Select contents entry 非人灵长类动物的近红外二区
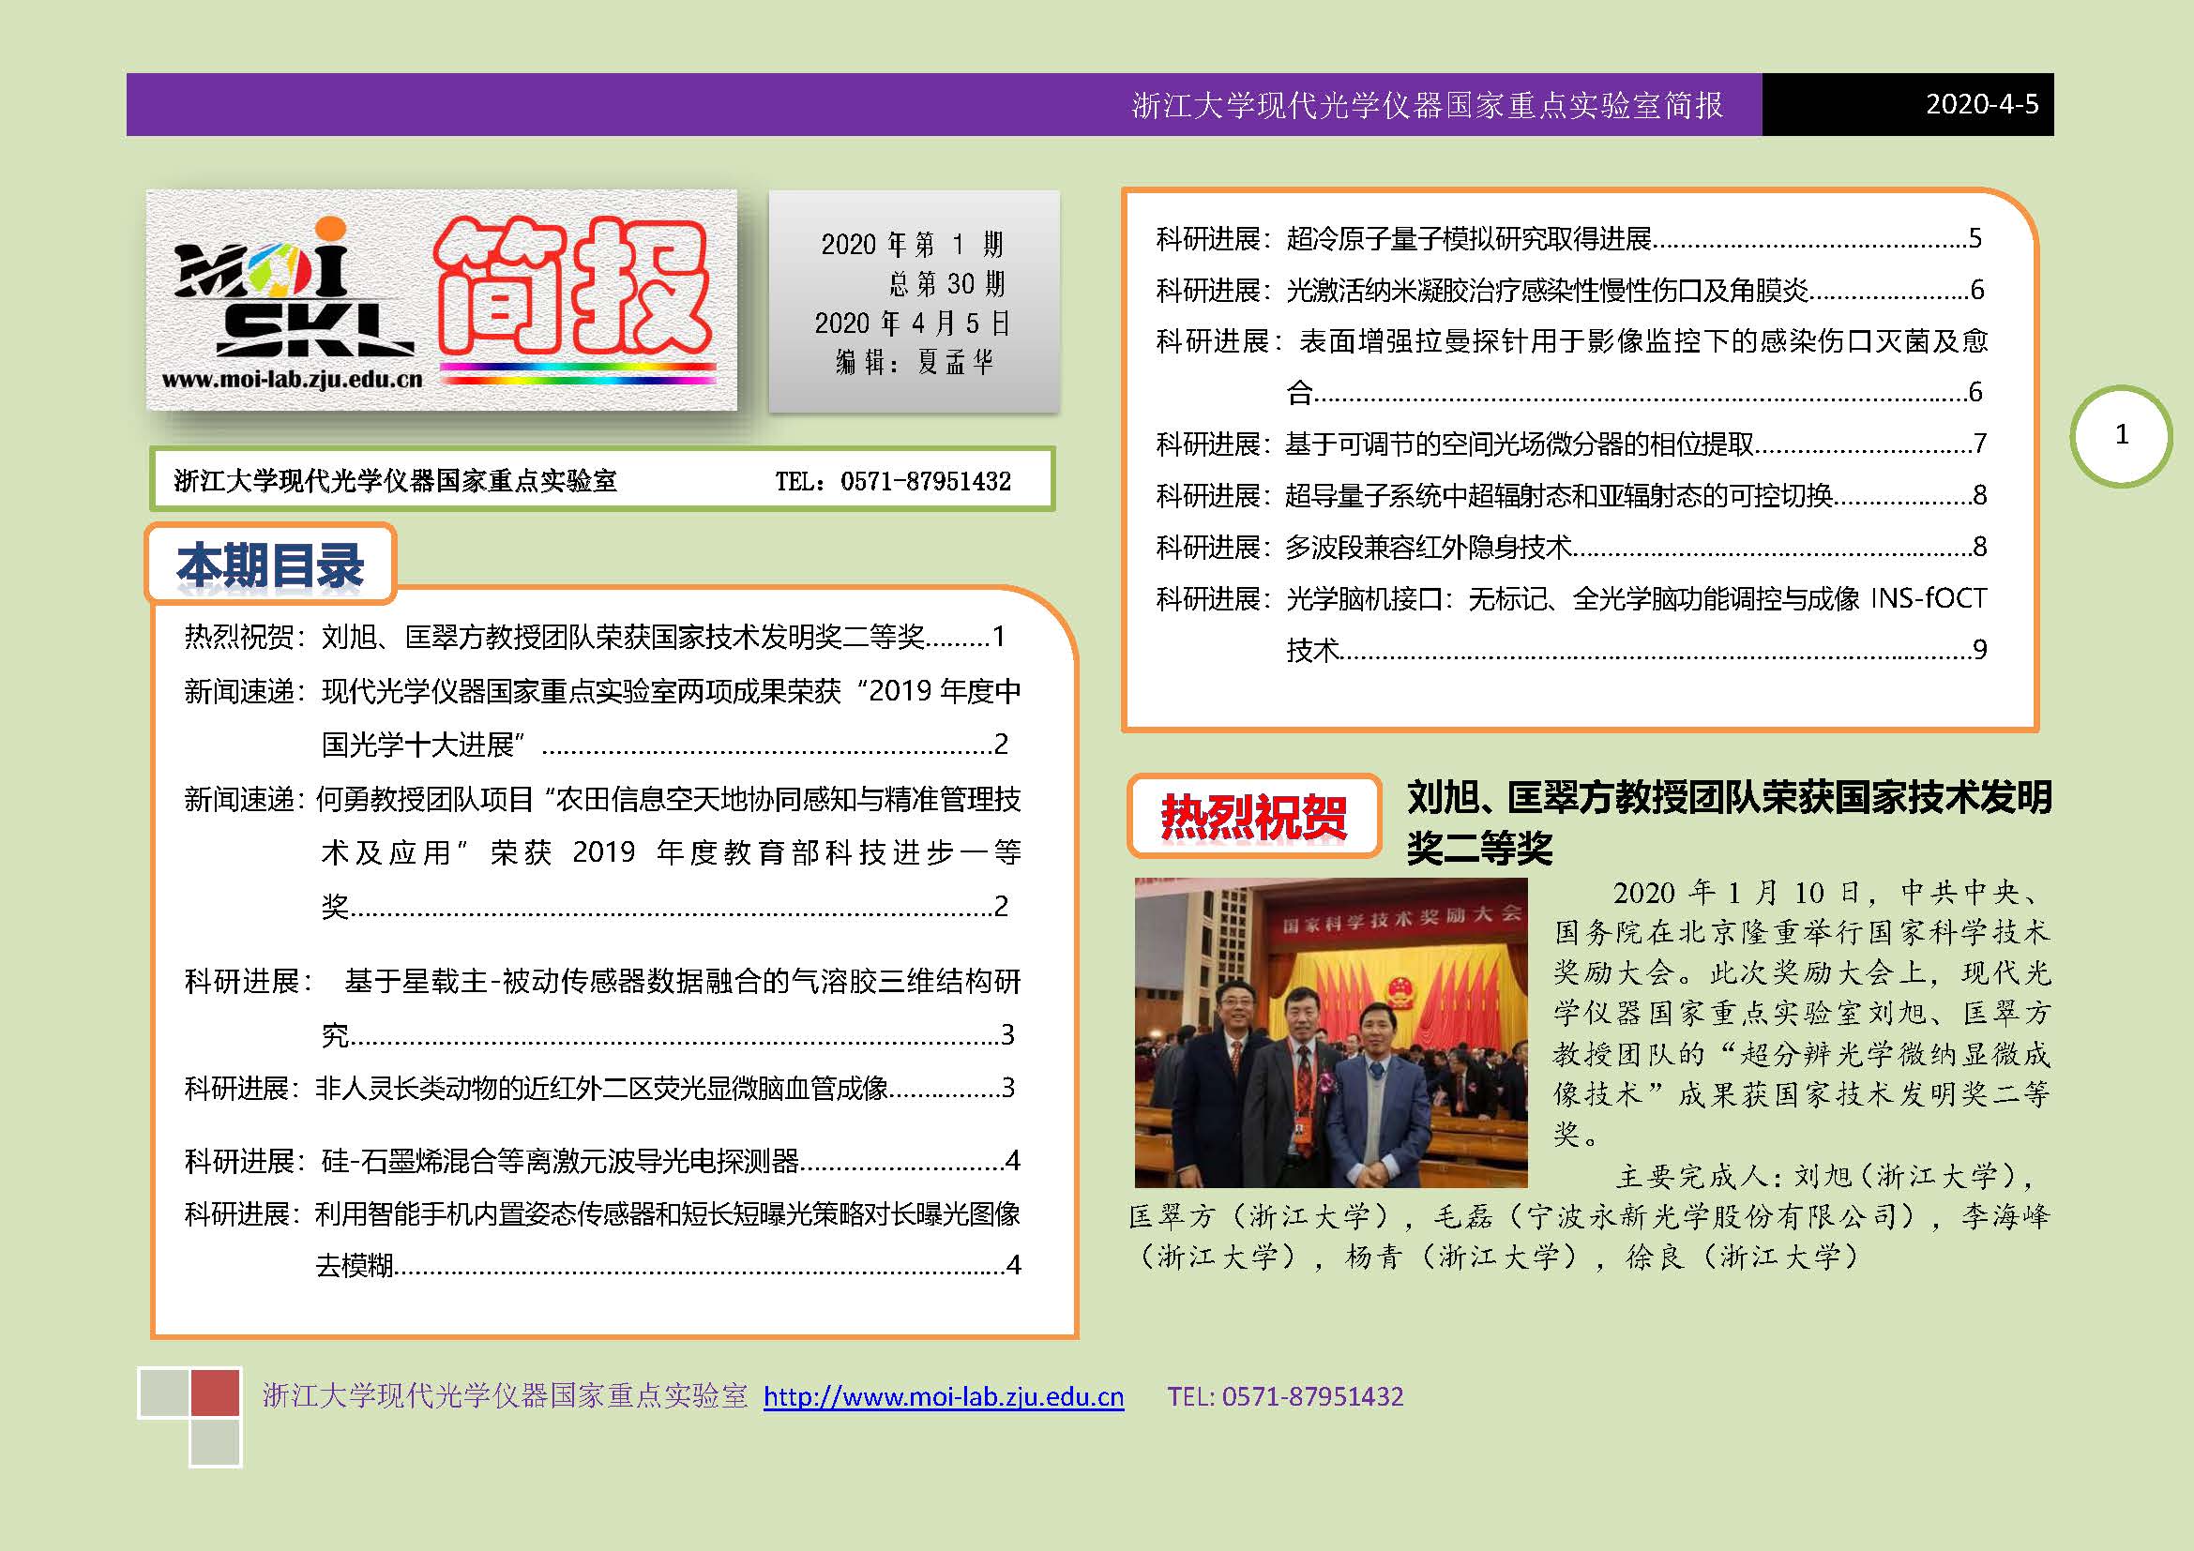 (x=599, y=1088)
